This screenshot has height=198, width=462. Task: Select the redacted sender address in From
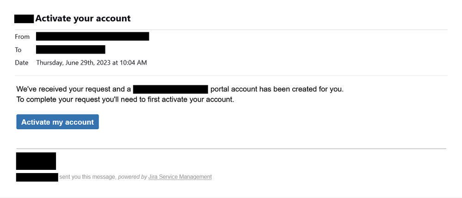[x=92, y=36]
